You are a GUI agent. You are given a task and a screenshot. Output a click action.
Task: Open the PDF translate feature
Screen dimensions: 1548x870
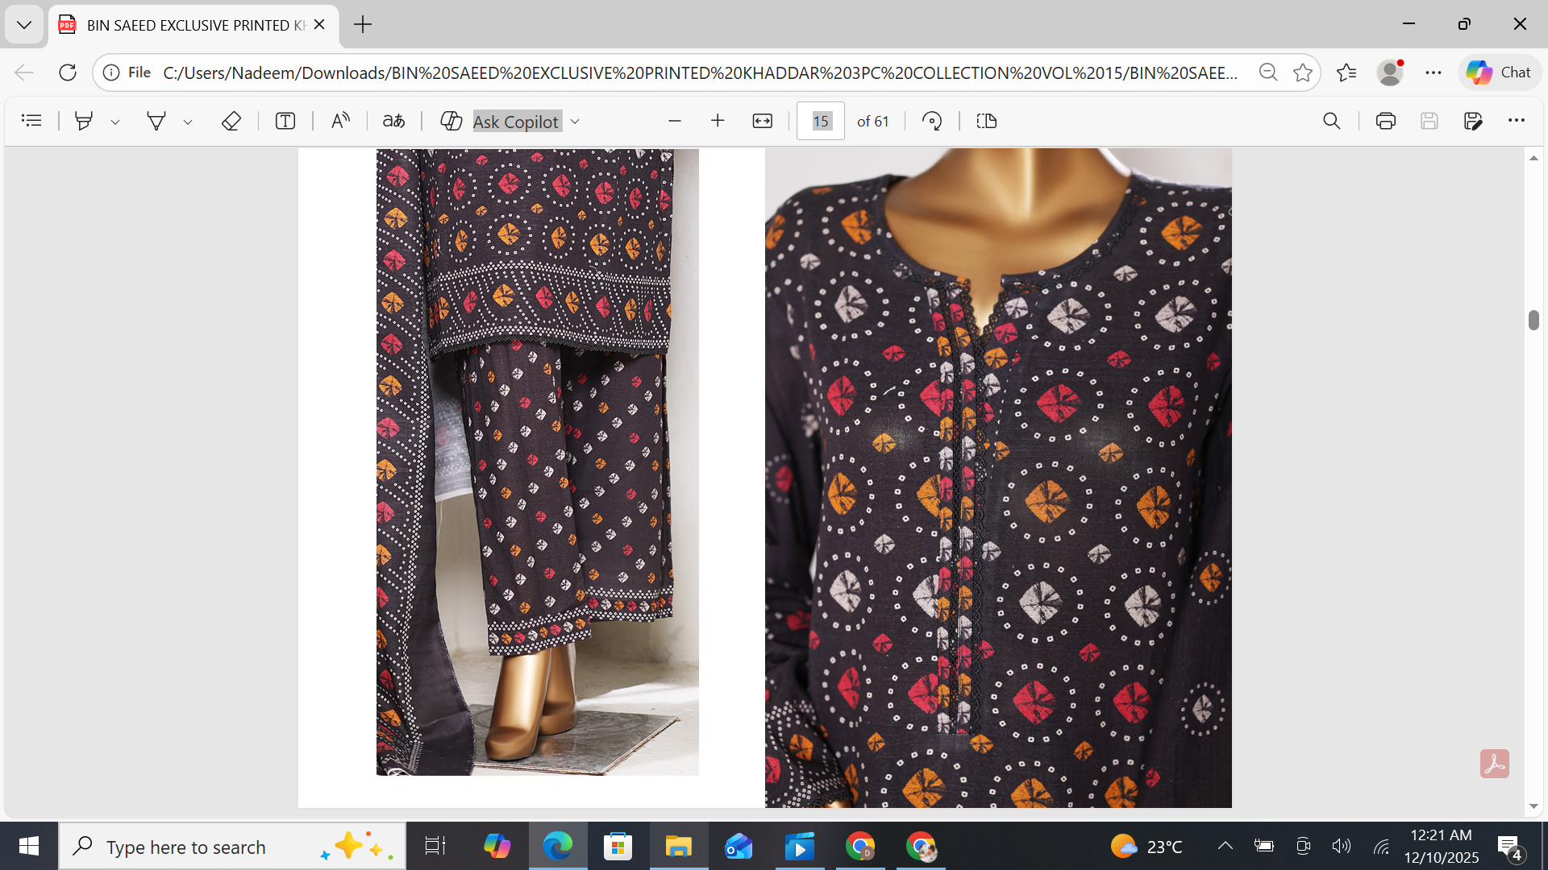coord(394,121)
